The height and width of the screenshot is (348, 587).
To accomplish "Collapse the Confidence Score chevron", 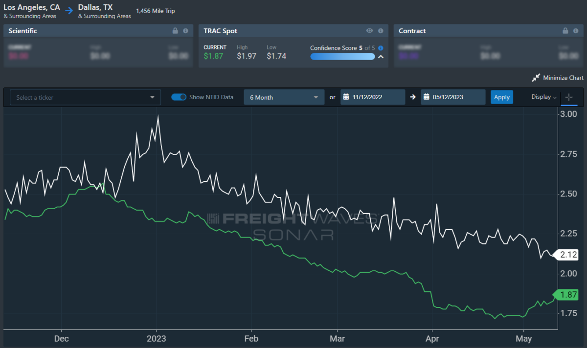I will pos(381,57).
